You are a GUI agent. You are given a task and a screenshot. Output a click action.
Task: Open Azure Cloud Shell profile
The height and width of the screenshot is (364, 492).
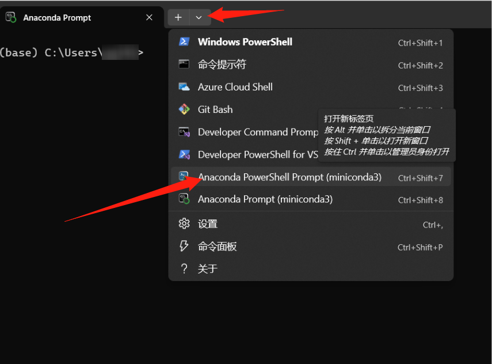[311, 87]
